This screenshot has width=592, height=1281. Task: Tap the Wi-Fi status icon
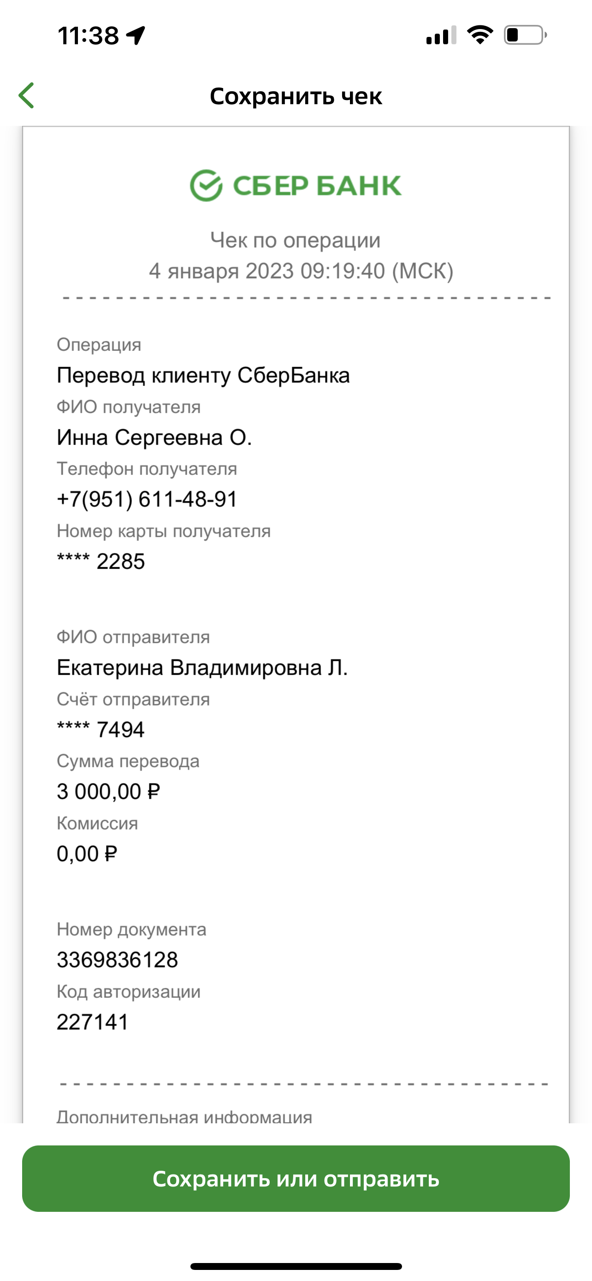[480, 36]
